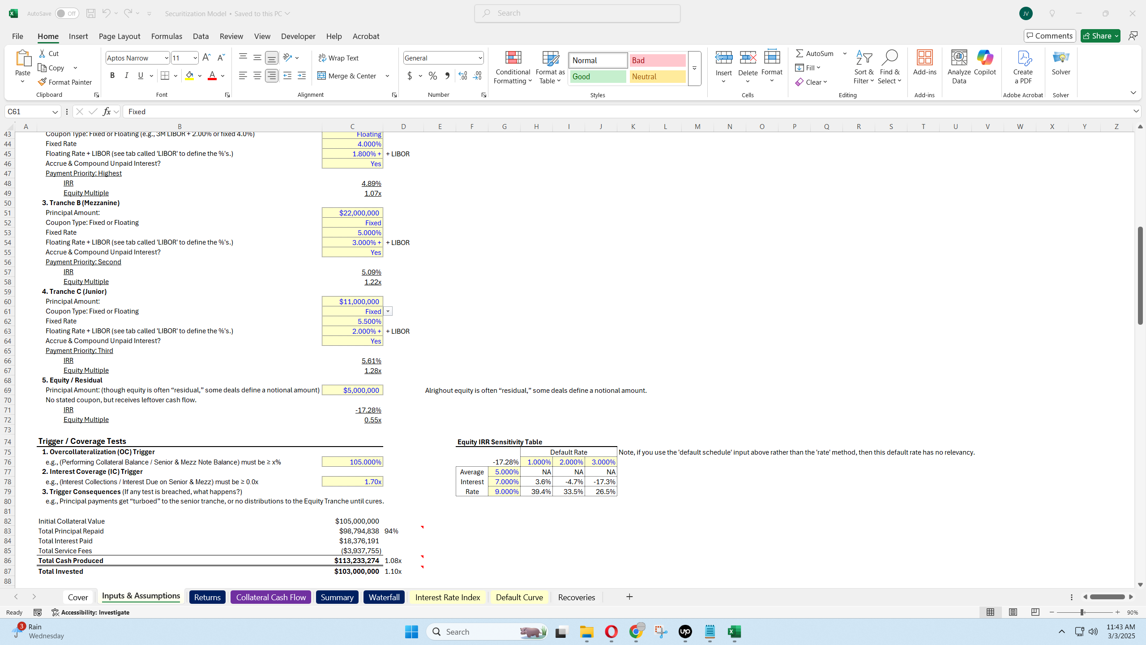1146x645 pixels.
Task: Toggle Wrap Text on selected cell
Action: coord(338,58)
